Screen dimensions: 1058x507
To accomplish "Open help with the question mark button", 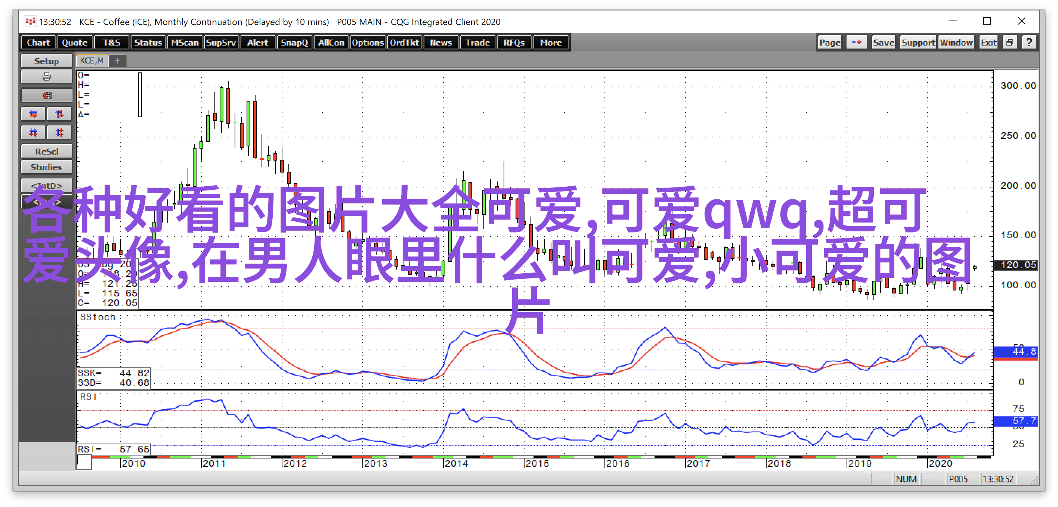I will (x=1029, y=42).
